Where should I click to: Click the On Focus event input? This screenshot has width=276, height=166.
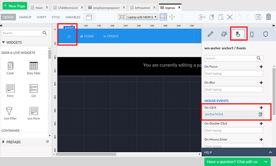pyautogui.click(x=234, y=73)
